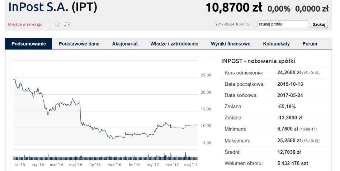Click the 5,00 chart axis label
The height and width of the screenshot is (171, 340).
[207, 143]
